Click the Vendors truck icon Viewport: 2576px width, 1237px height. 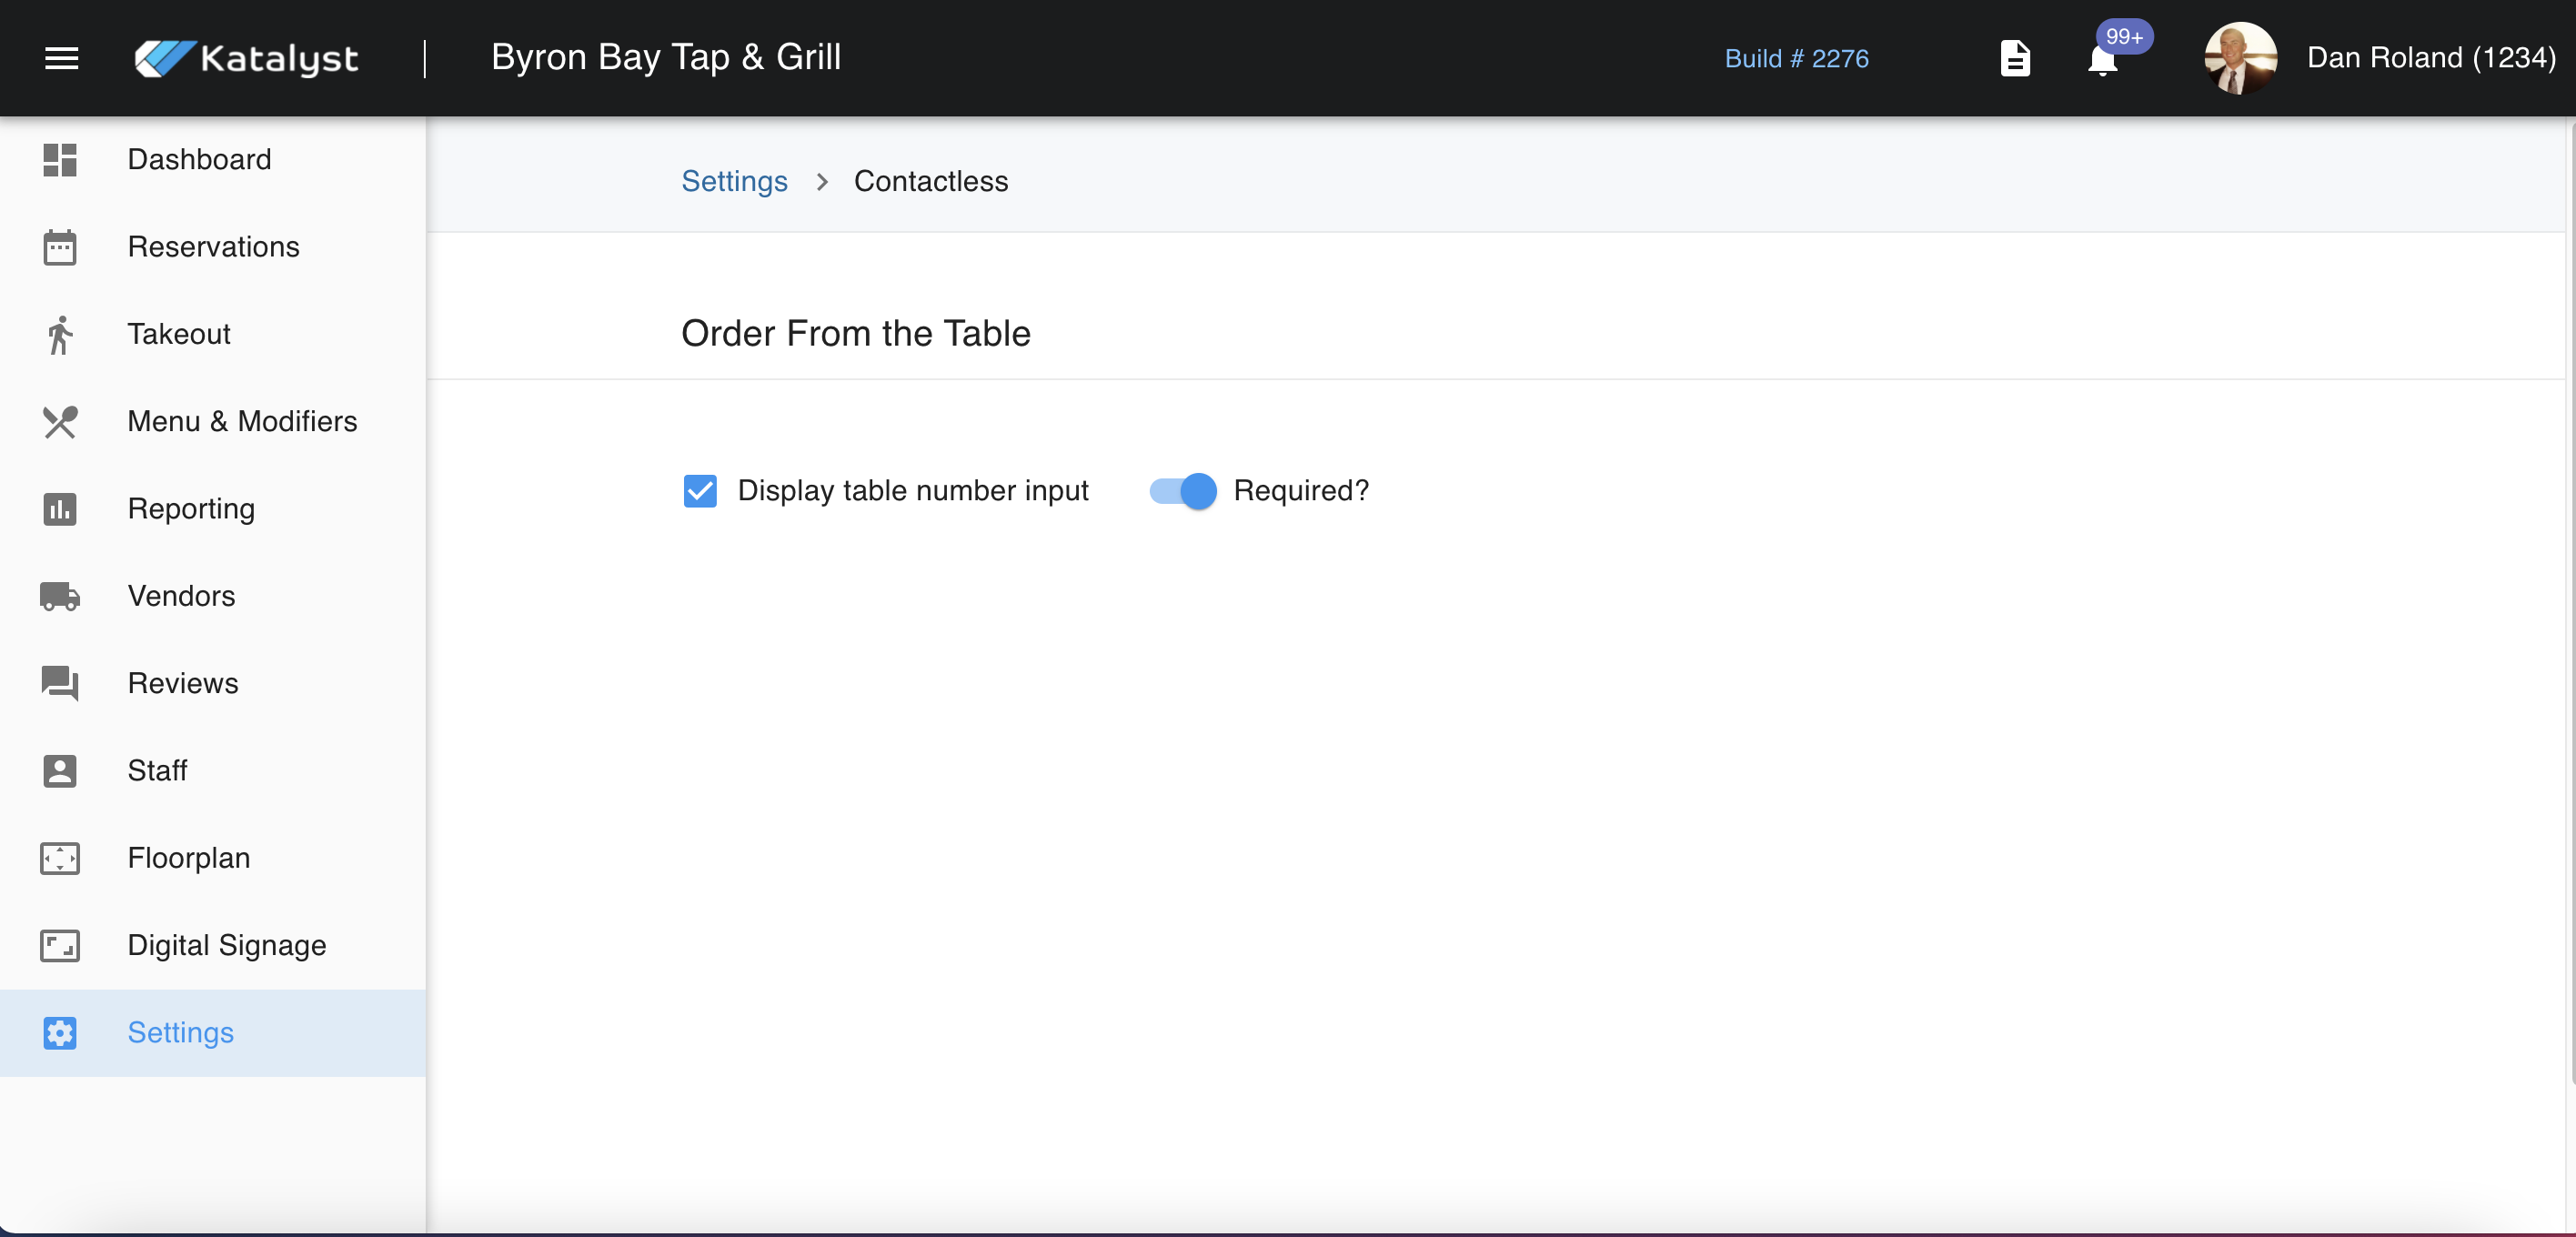tap(60, 596)
